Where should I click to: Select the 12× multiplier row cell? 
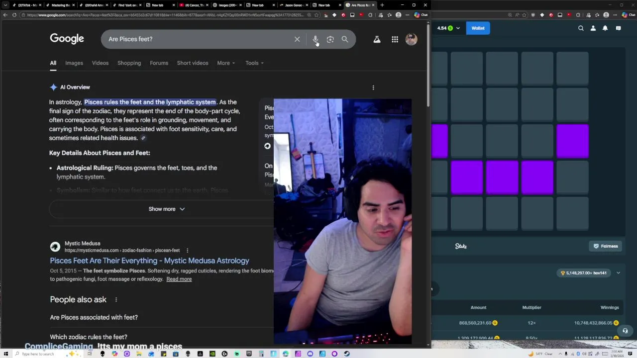[531, 323]
